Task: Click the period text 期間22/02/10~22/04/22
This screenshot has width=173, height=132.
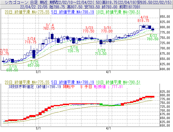Action: coord(74,2)
